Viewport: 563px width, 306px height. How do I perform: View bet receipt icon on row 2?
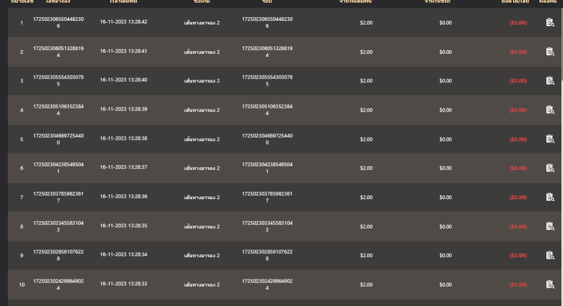click(x=549, y=52)
